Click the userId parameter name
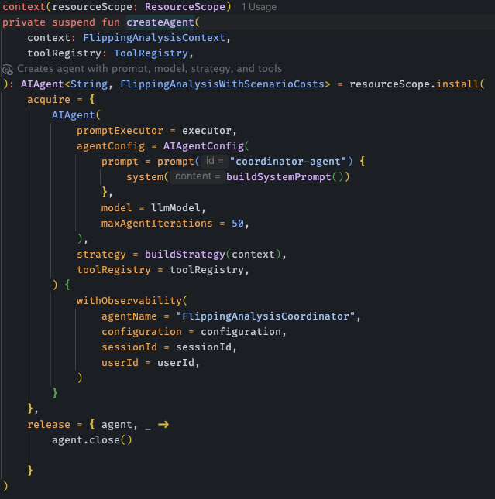Viewport: 495px width, 499px height. tap(120, 363)
